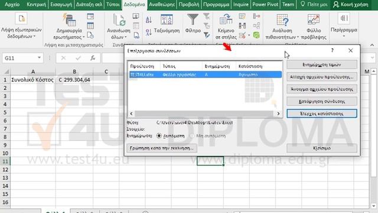Click worksheet vertical scrollbar up arrow

(373, 71)
